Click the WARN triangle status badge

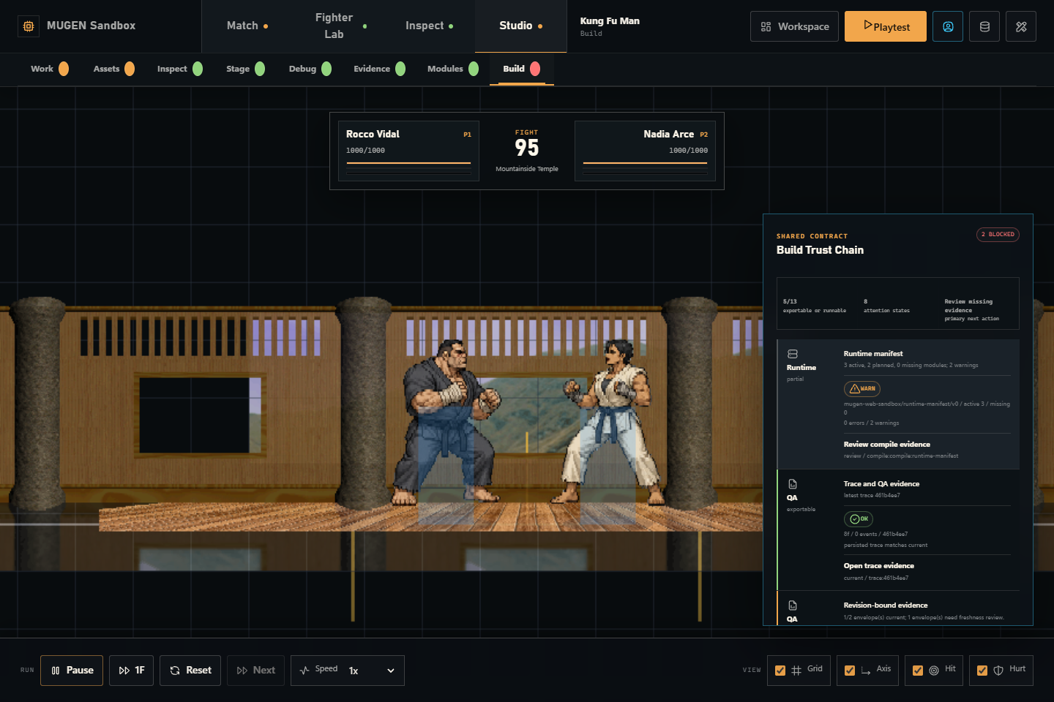[862, 389]
